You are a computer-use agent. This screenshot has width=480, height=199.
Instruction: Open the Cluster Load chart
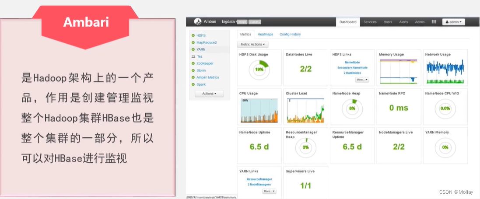[x=305, y=111]
